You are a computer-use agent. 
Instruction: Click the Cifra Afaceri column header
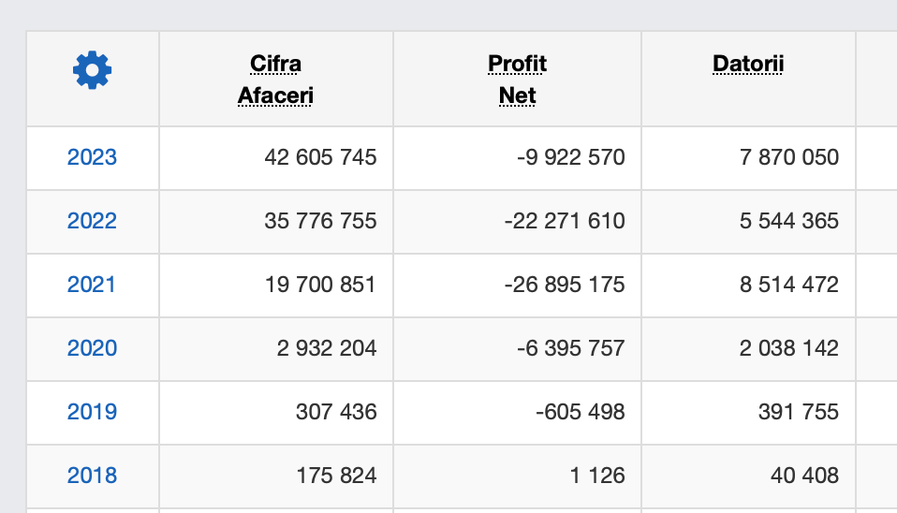[275, 80]
